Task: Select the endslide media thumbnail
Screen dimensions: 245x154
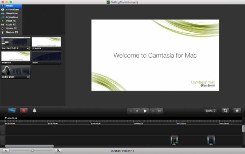Action: click(x=16, y=58)
